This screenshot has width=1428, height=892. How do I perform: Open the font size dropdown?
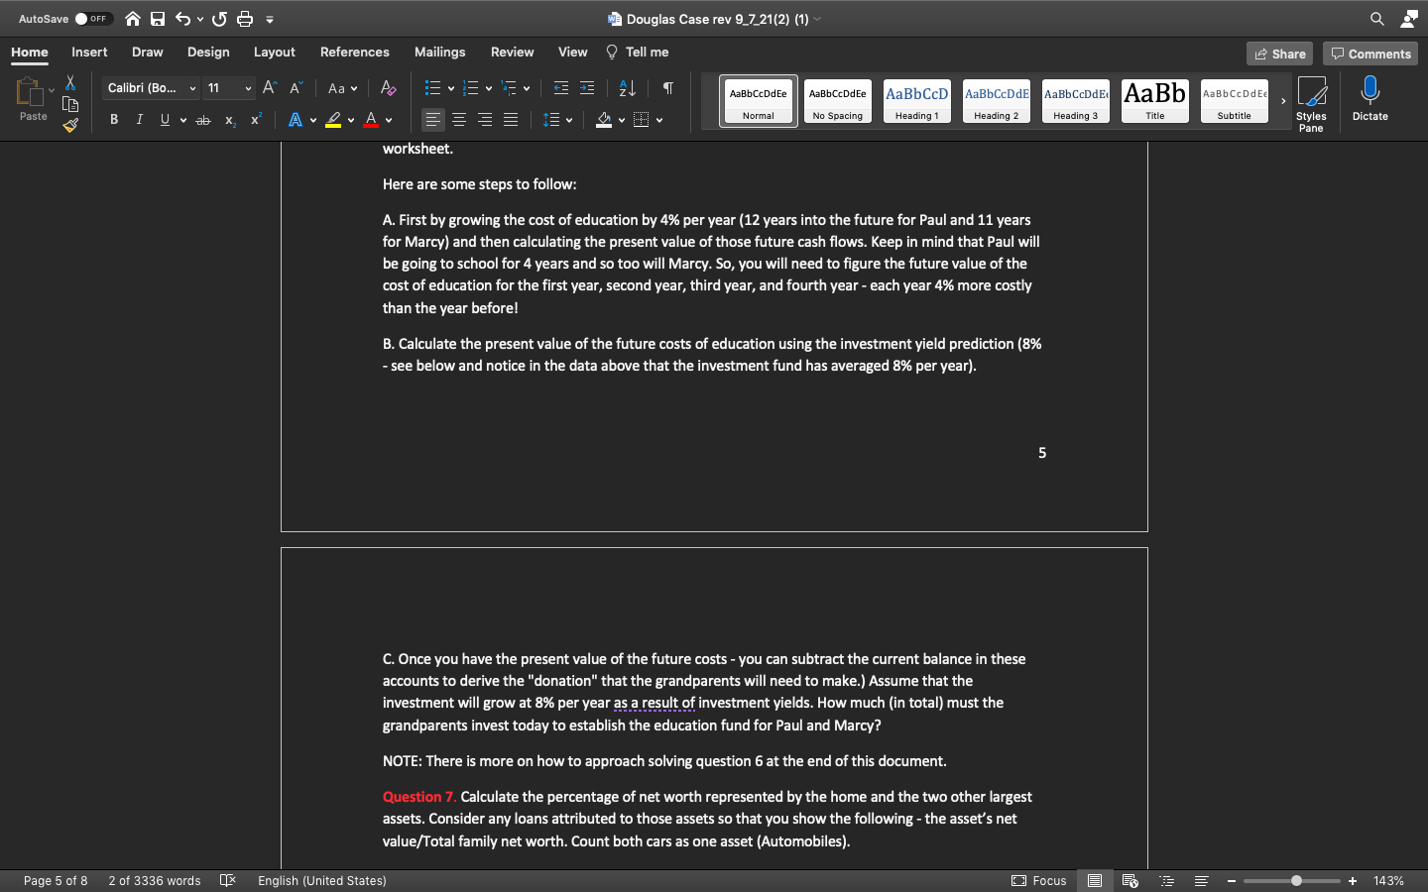(x=248, y=88)
